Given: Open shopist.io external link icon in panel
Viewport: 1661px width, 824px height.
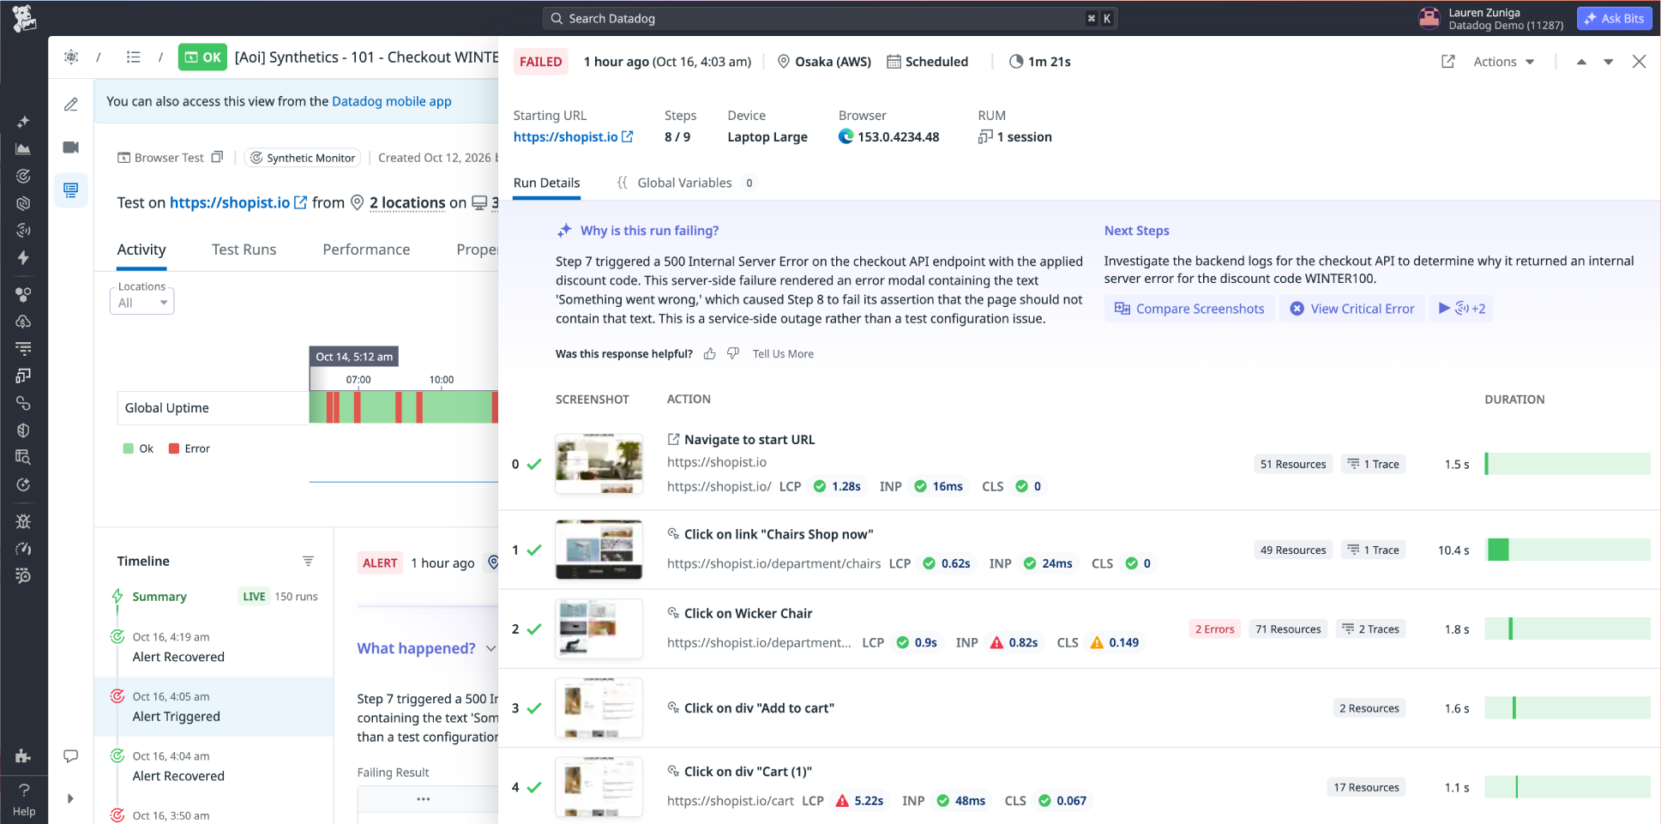Looking at the screenshot, I should click(x=628, y=137).
